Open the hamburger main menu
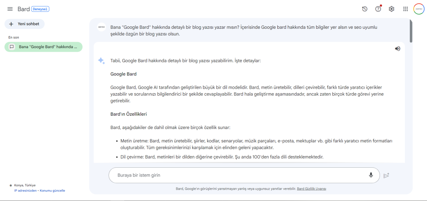This screenshot has height=201, width=427. click(10, 9)
